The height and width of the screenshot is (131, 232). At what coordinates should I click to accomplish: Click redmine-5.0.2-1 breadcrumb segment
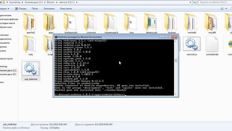click(67, 2)
